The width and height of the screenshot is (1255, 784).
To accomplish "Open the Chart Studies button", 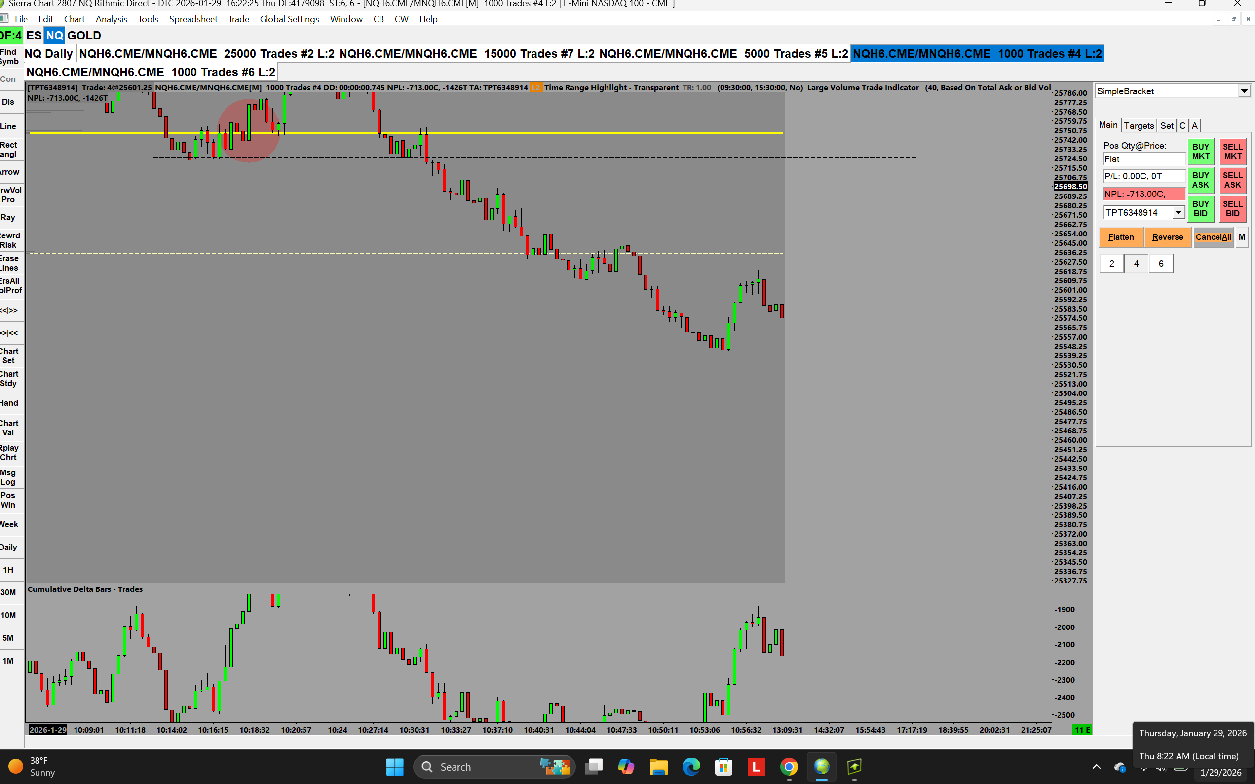I will 9,379.
